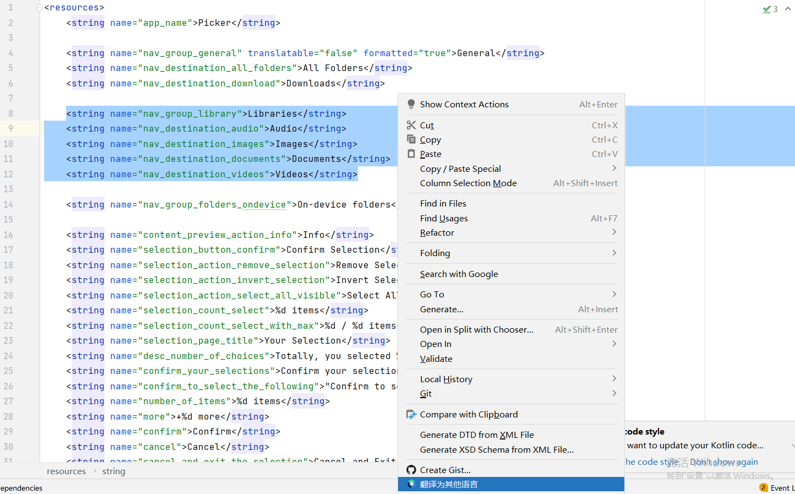Select Generate DTD from XML File
The image size is (795, 494).
tap(511, 435)
